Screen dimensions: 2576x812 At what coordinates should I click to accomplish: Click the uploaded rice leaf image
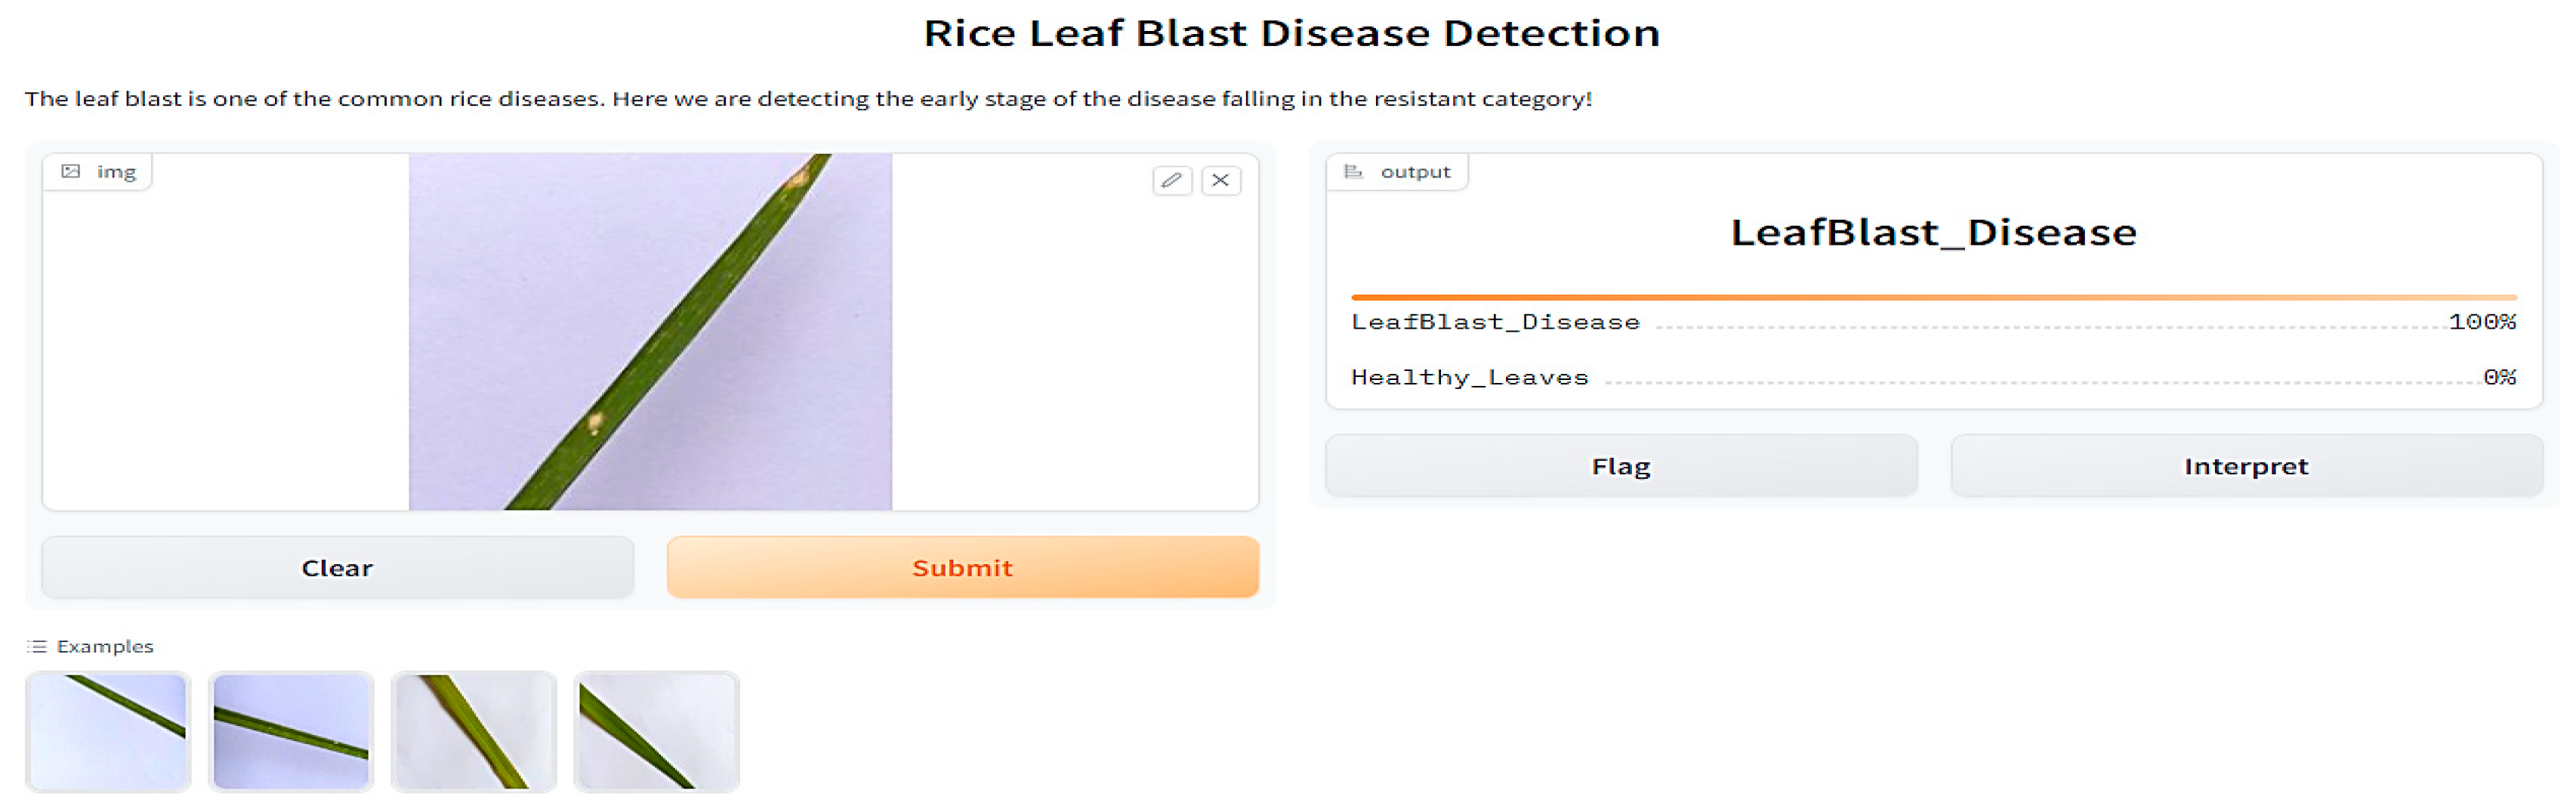point(650,331)
